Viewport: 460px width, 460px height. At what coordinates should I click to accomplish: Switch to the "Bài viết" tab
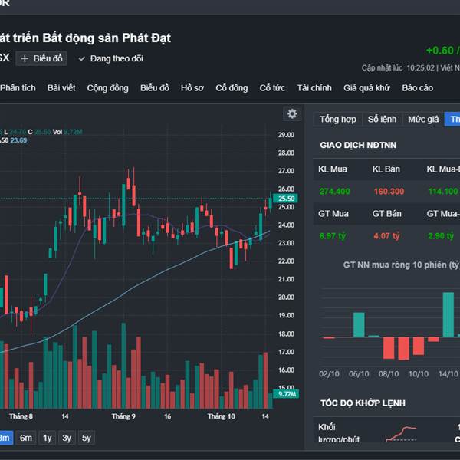click(x=61, y=88)
